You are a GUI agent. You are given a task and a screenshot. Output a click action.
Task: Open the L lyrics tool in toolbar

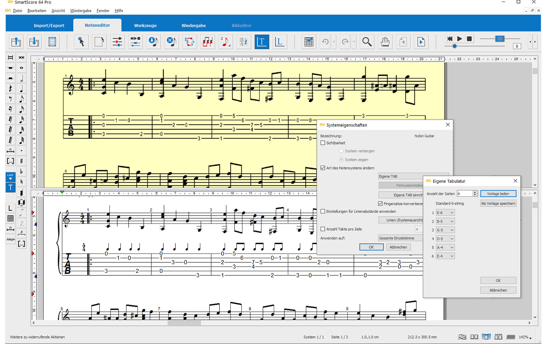(279, 42)
